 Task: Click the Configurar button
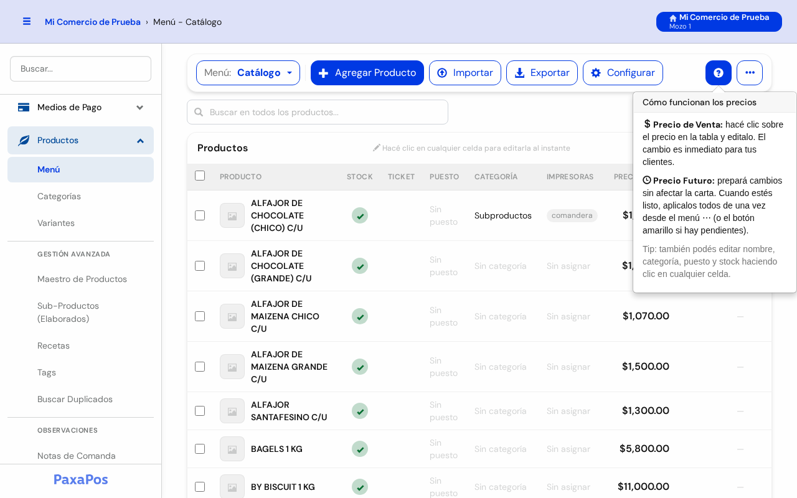coord(623,73)
